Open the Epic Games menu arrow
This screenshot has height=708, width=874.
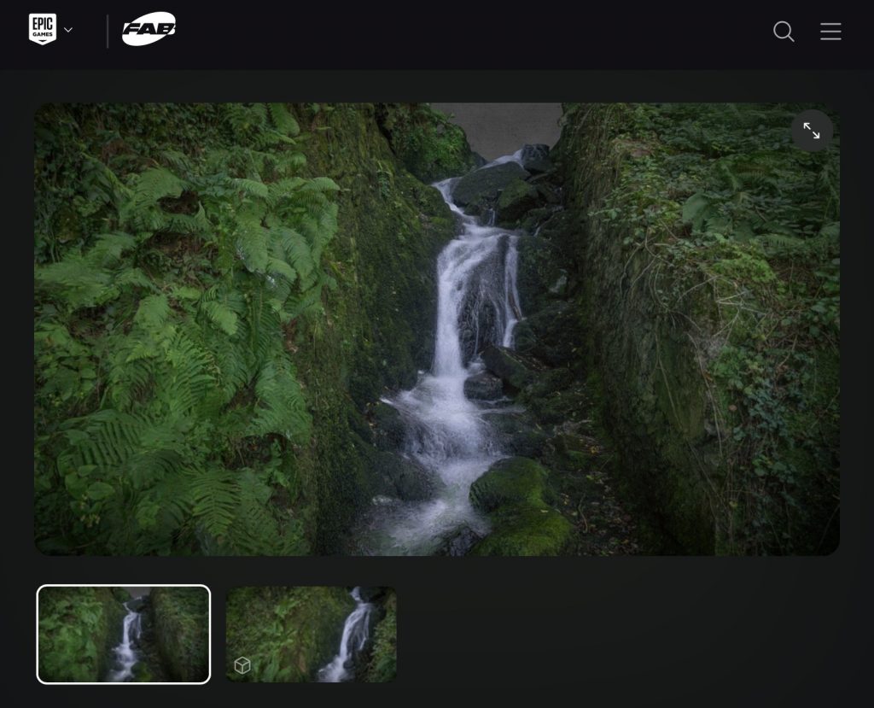[x=68, y=31]
